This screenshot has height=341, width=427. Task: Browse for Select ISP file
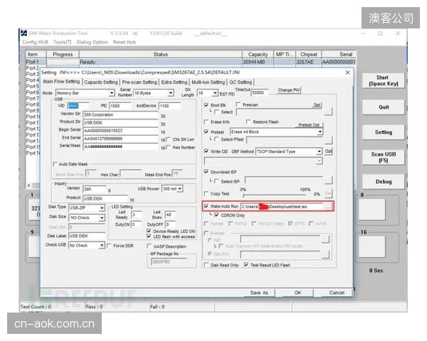328,180
